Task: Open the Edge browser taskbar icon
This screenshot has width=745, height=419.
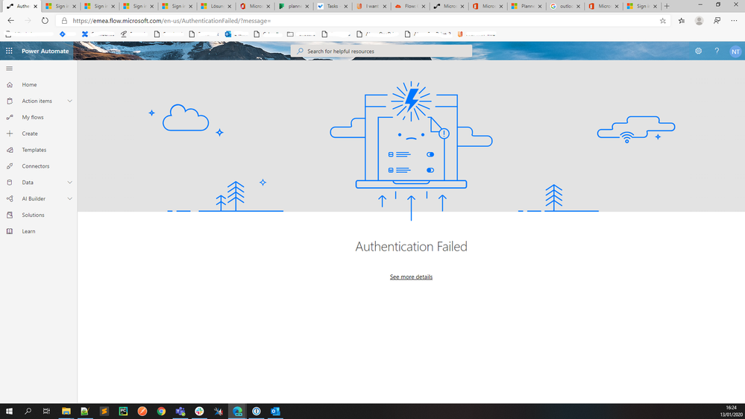Action: 238,412
